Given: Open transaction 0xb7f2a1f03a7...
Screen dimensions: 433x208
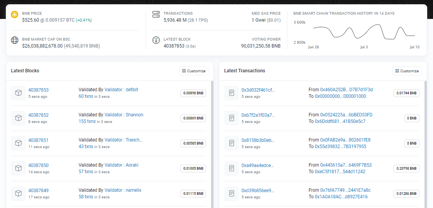Looking at the screenshot, I should click(x=258, y=115).
